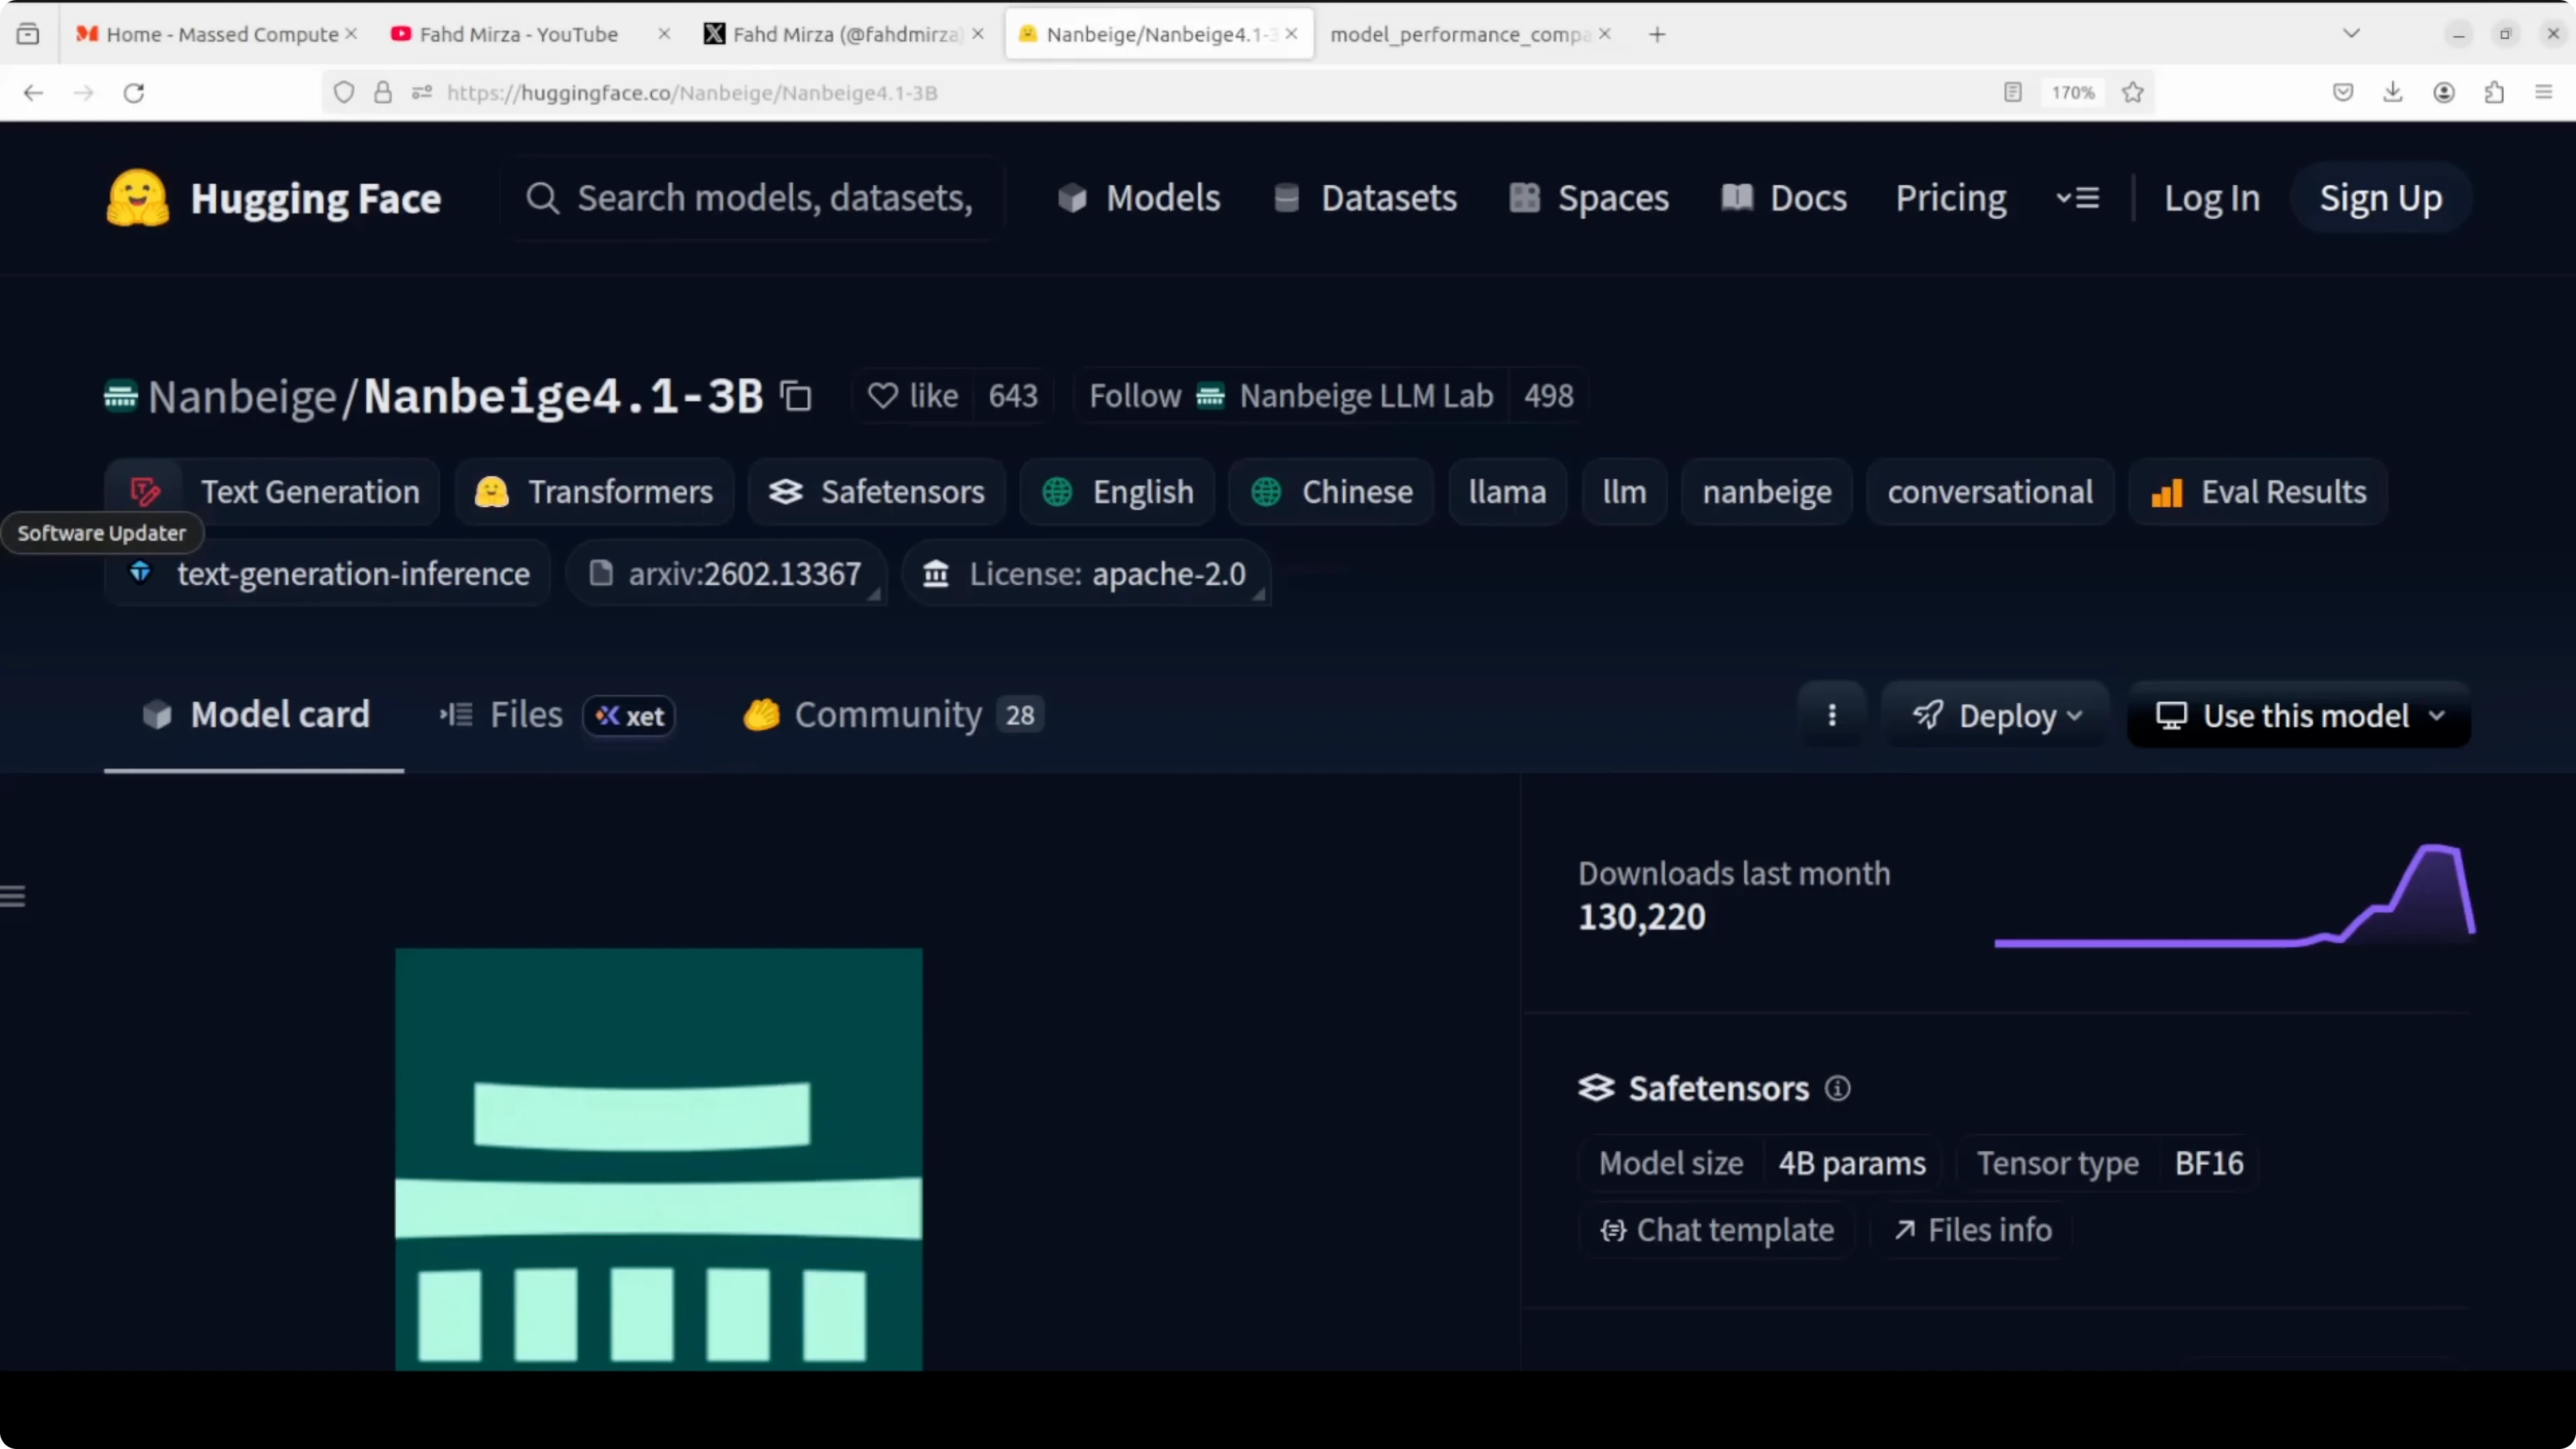Viewport: 2576px width, 1449px height.
Task: Open the Community tab
Action: (887, 715)
